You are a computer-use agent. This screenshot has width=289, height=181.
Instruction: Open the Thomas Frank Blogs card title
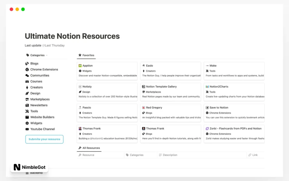(155, 129)
